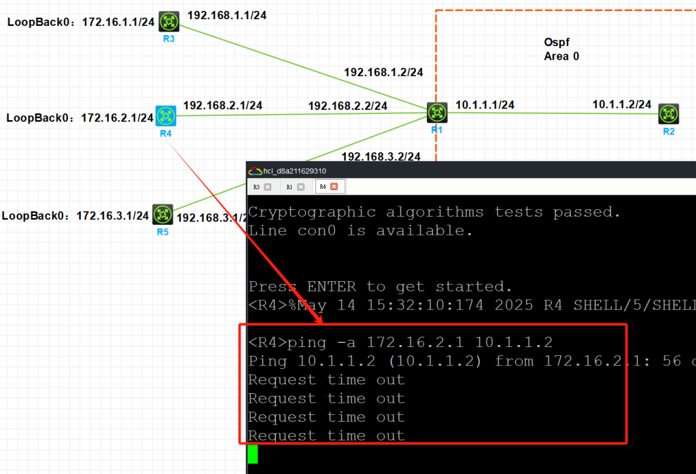Click LoopBack0: 172.16.3.1/24 label
The image size is (696, 474).
click(x=75, y=216)
